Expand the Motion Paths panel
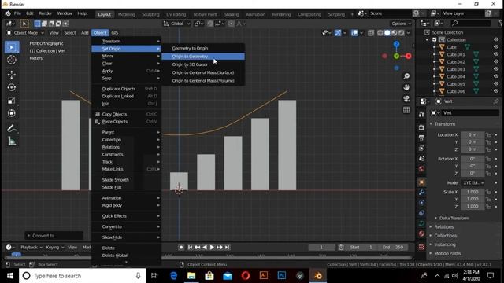The height and width of the screenshot is (283, 504). point(447,253)
